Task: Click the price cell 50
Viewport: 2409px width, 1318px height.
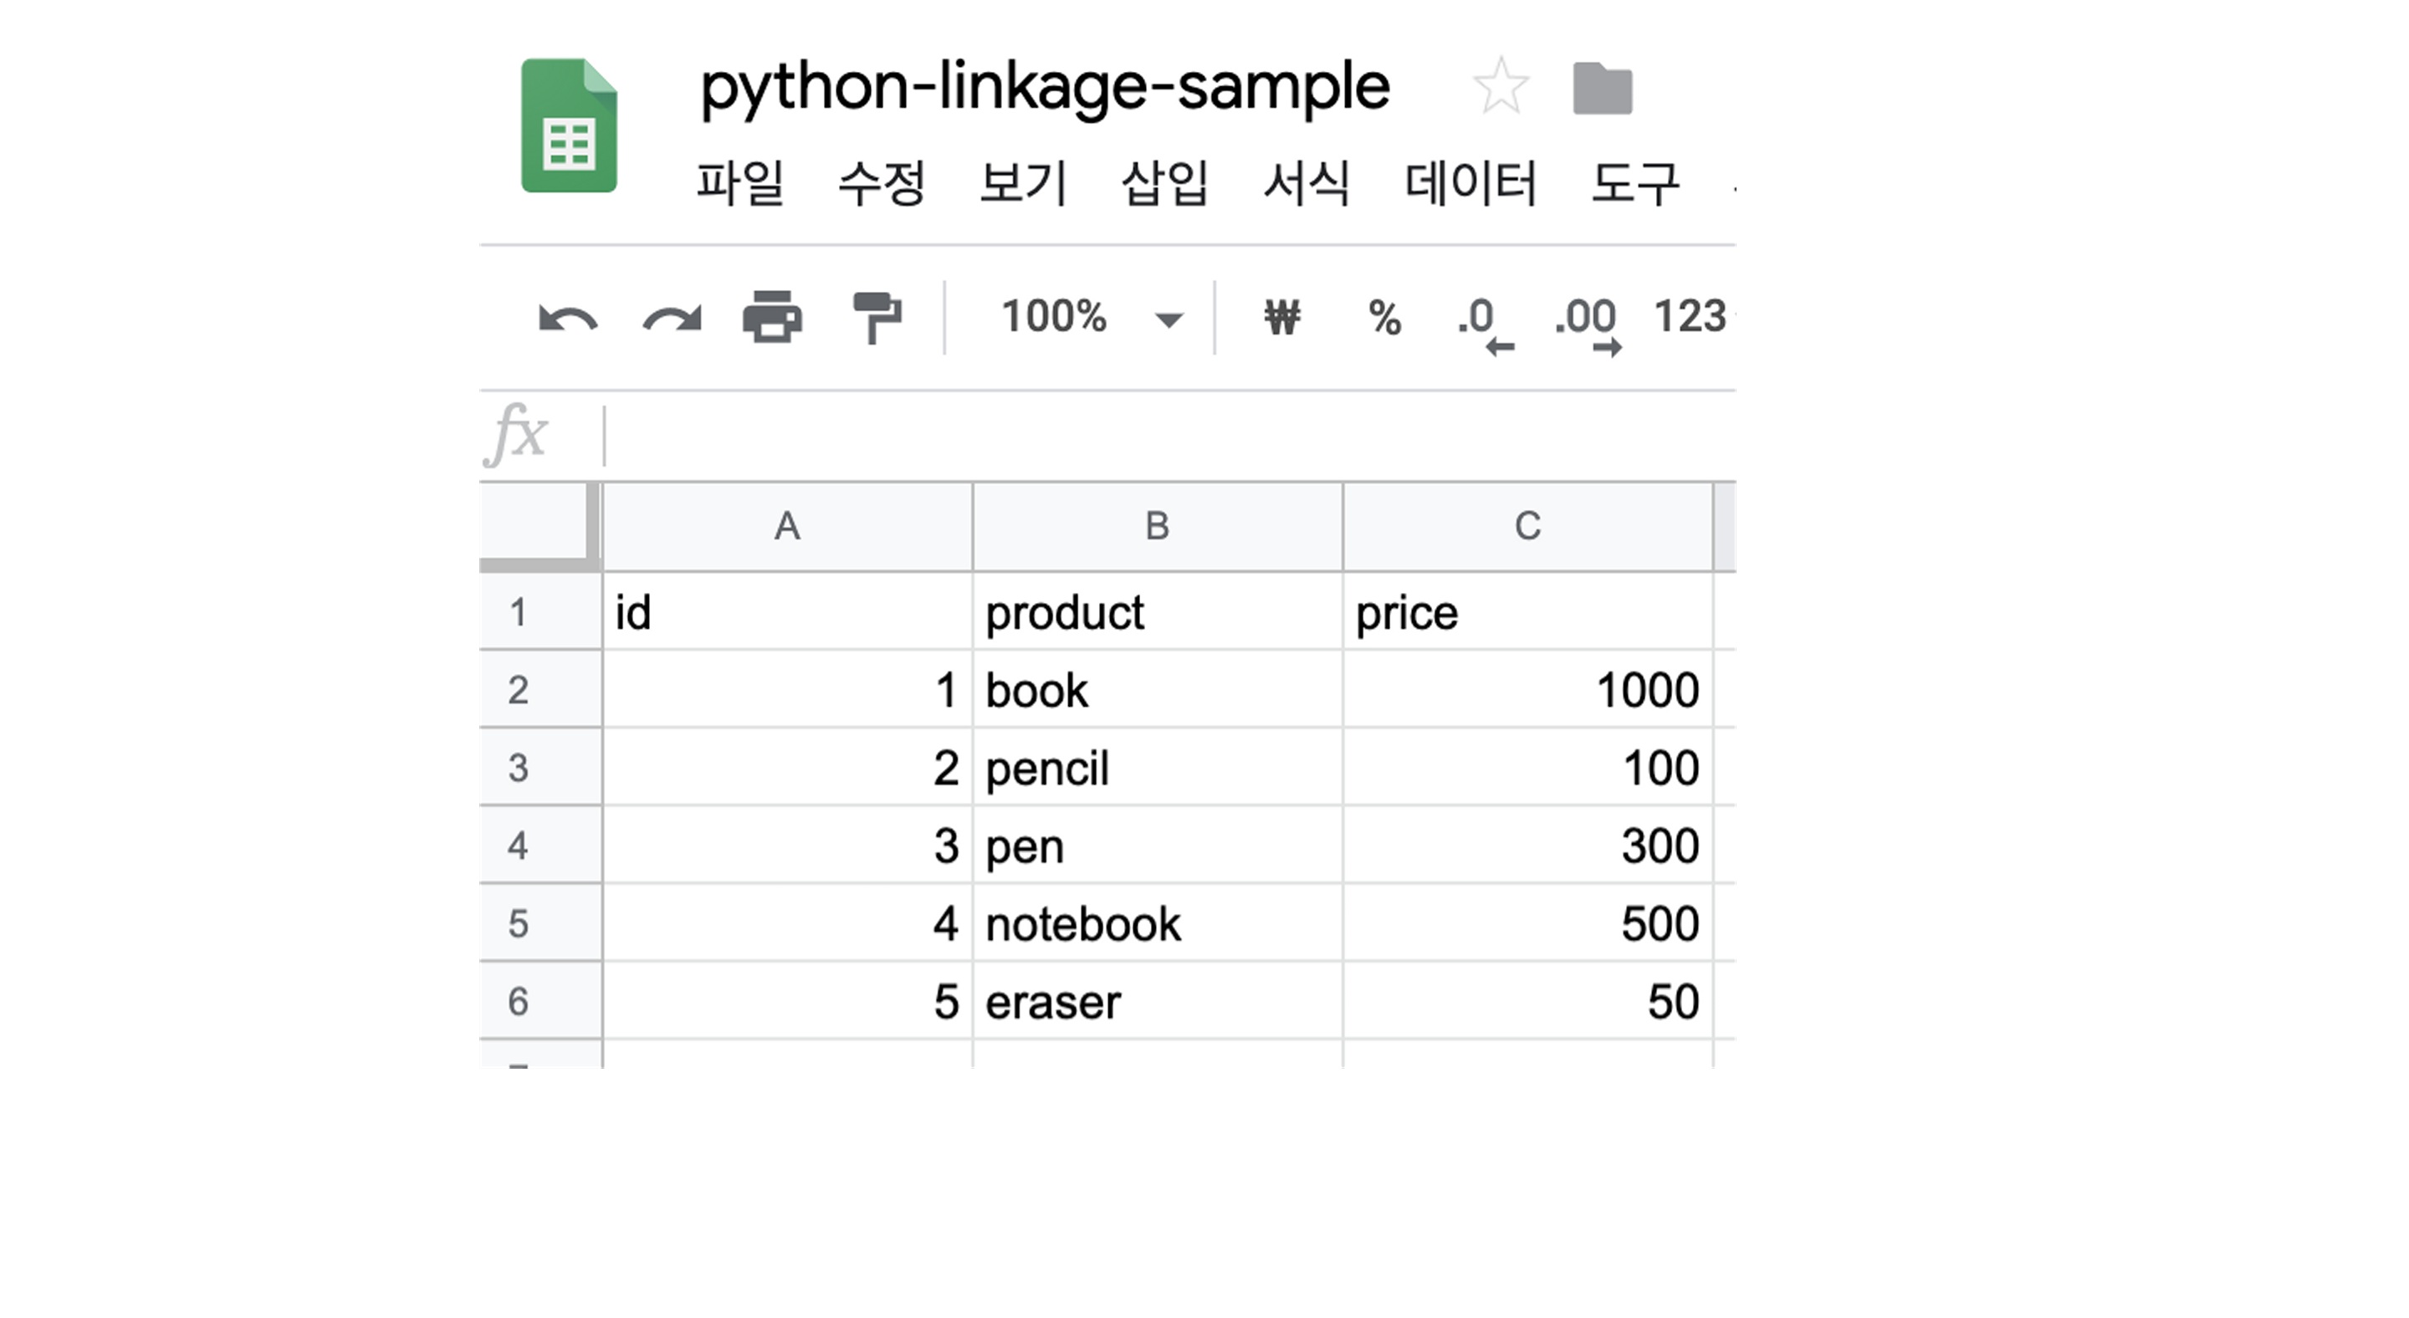Action: 1528,1001
